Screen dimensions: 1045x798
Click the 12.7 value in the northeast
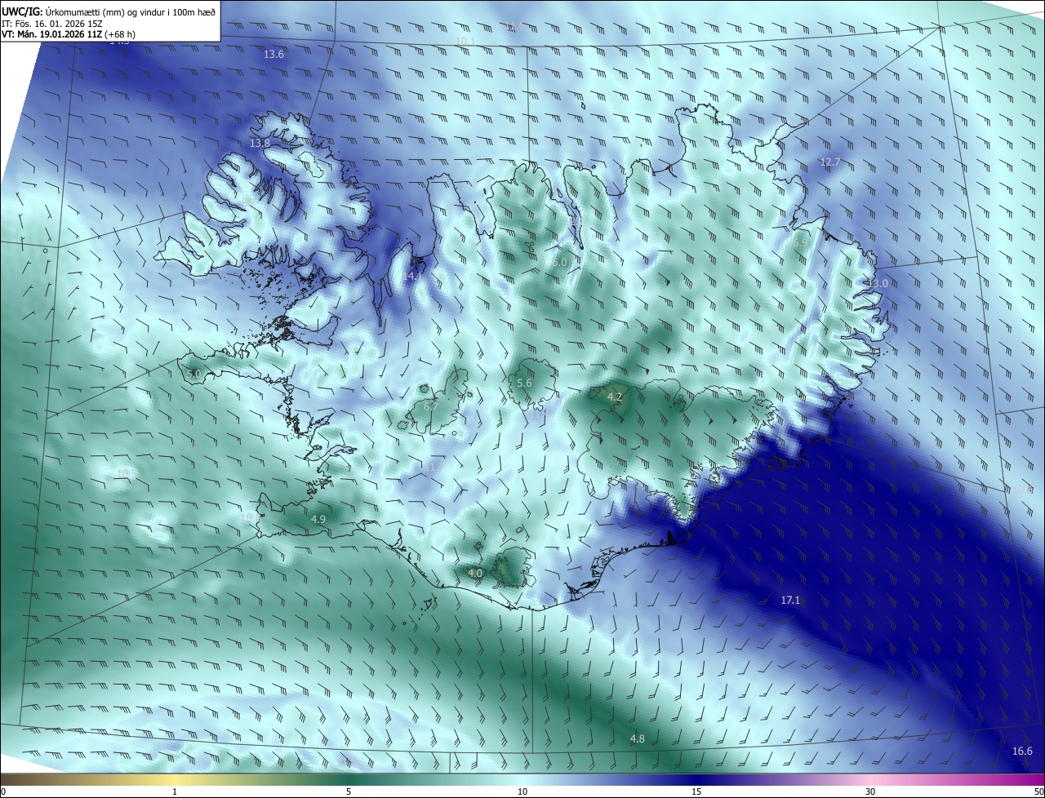pos(830,162)
